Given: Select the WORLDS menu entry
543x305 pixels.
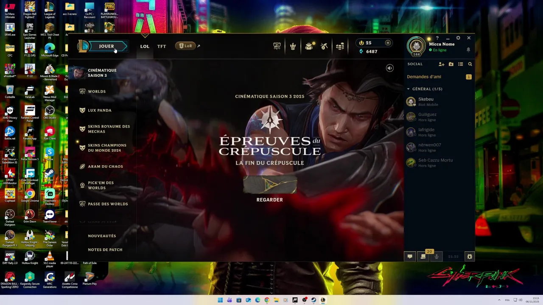Looking at the screenshot, I should tap(97, 91).
